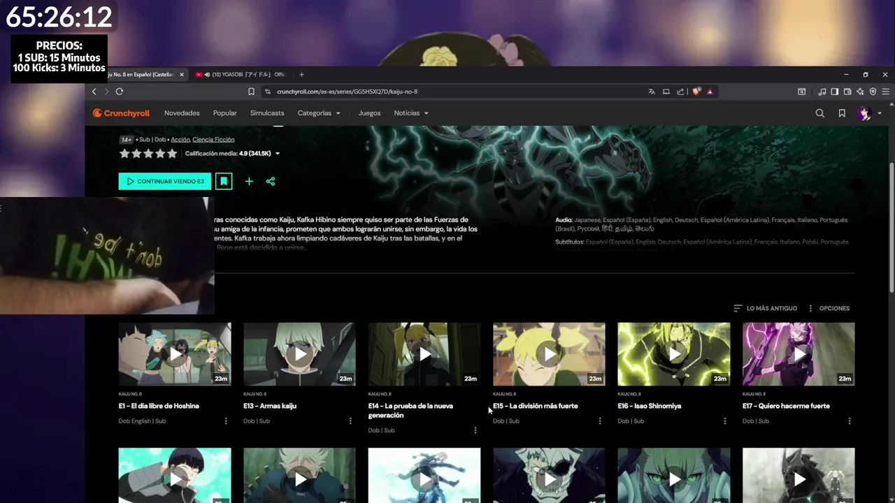The width and height of the screenshot is (895, 503).
Task: Click the music note playlist icon
Action: pos(822,92)
